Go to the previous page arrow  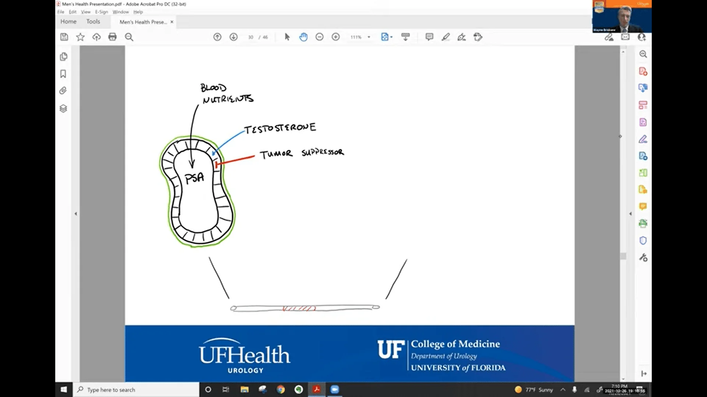(x=217, y=37)
